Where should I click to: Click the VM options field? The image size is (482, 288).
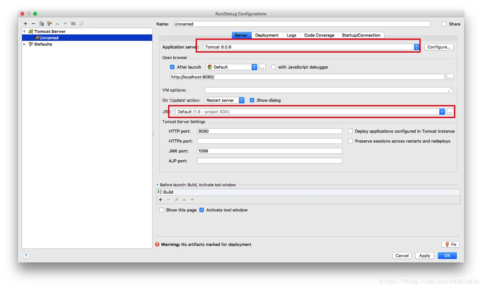[329, 90]
